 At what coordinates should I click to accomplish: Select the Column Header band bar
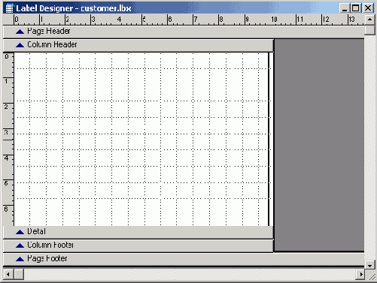click(x=138, y=45)
